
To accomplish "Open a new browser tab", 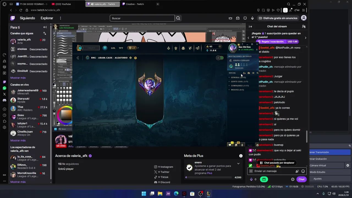I will [x=158, y=4].
